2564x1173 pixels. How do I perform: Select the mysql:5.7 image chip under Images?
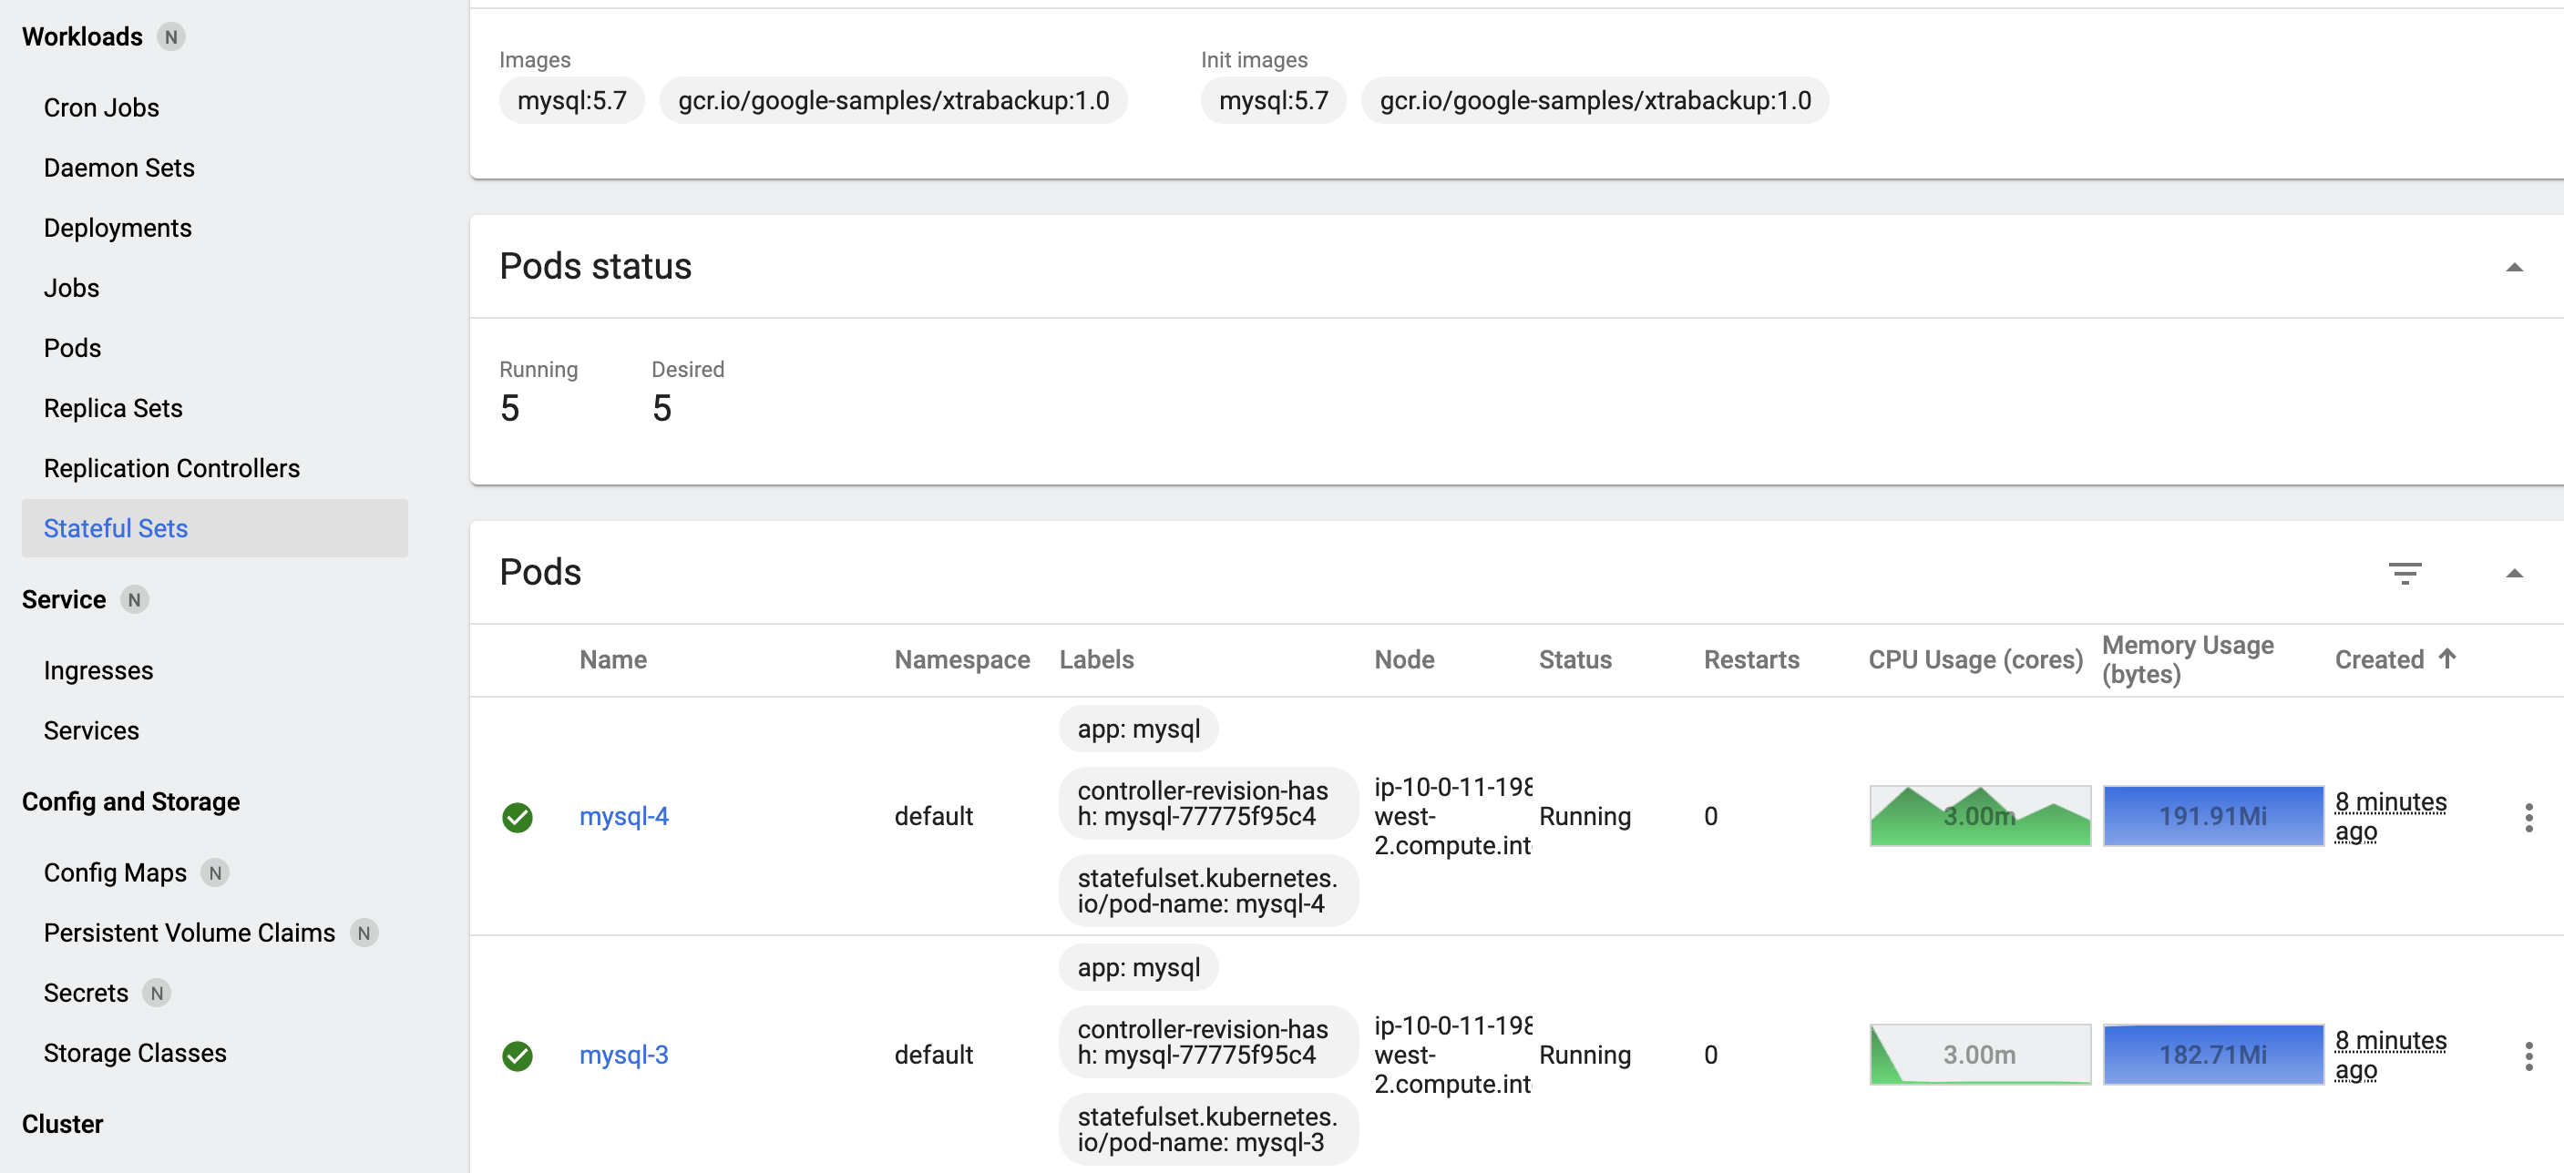tap(570, 99)
